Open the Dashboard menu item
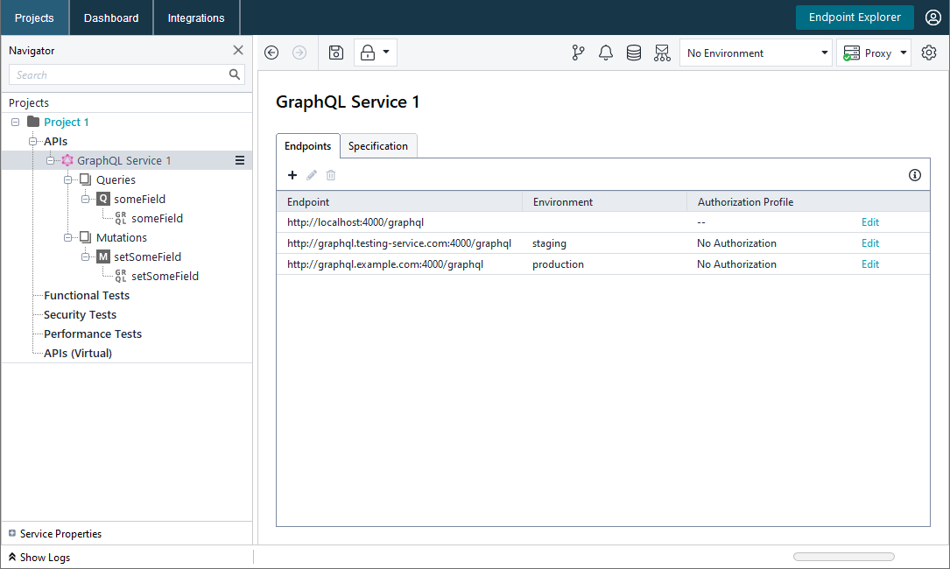The image size is (950, 569). pyautogui.click(x=110, y=17)
